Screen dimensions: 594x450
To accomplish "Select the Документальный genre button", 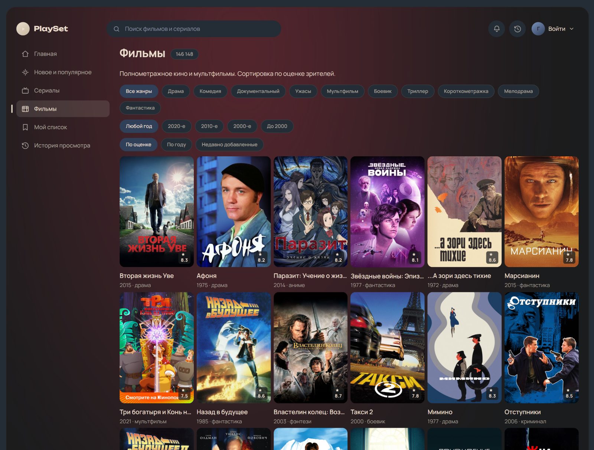I will (258, 91).
